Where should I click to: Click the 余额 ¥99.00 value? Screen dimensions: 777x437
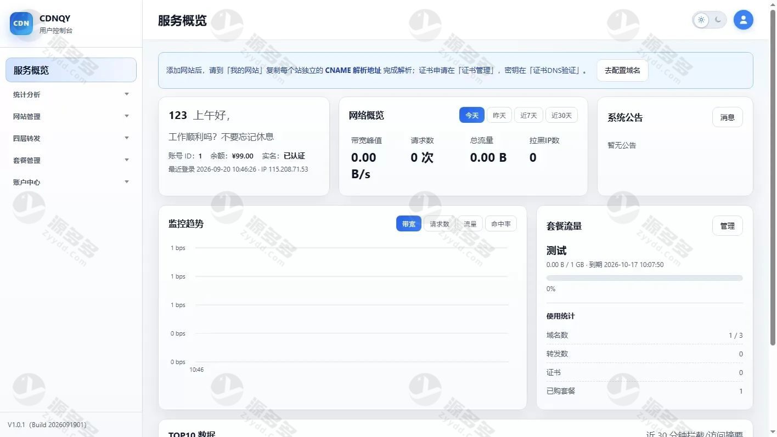243,156
